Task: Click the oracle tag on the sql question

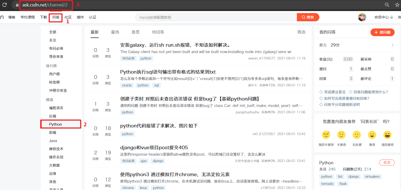Action: coord(127,85)
